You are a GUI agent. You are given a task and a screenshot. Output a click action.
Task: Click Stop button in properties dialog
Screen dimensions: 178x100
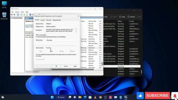pos(51,51)
